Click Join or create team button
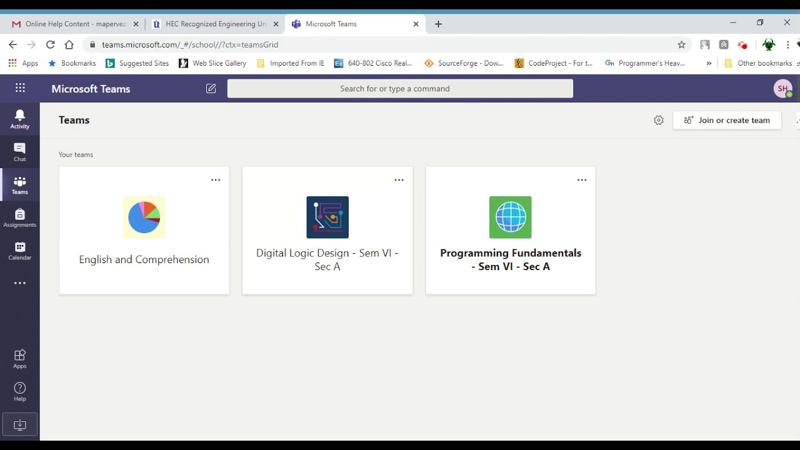Screen dimensions: 800x450 coord(727,120)
